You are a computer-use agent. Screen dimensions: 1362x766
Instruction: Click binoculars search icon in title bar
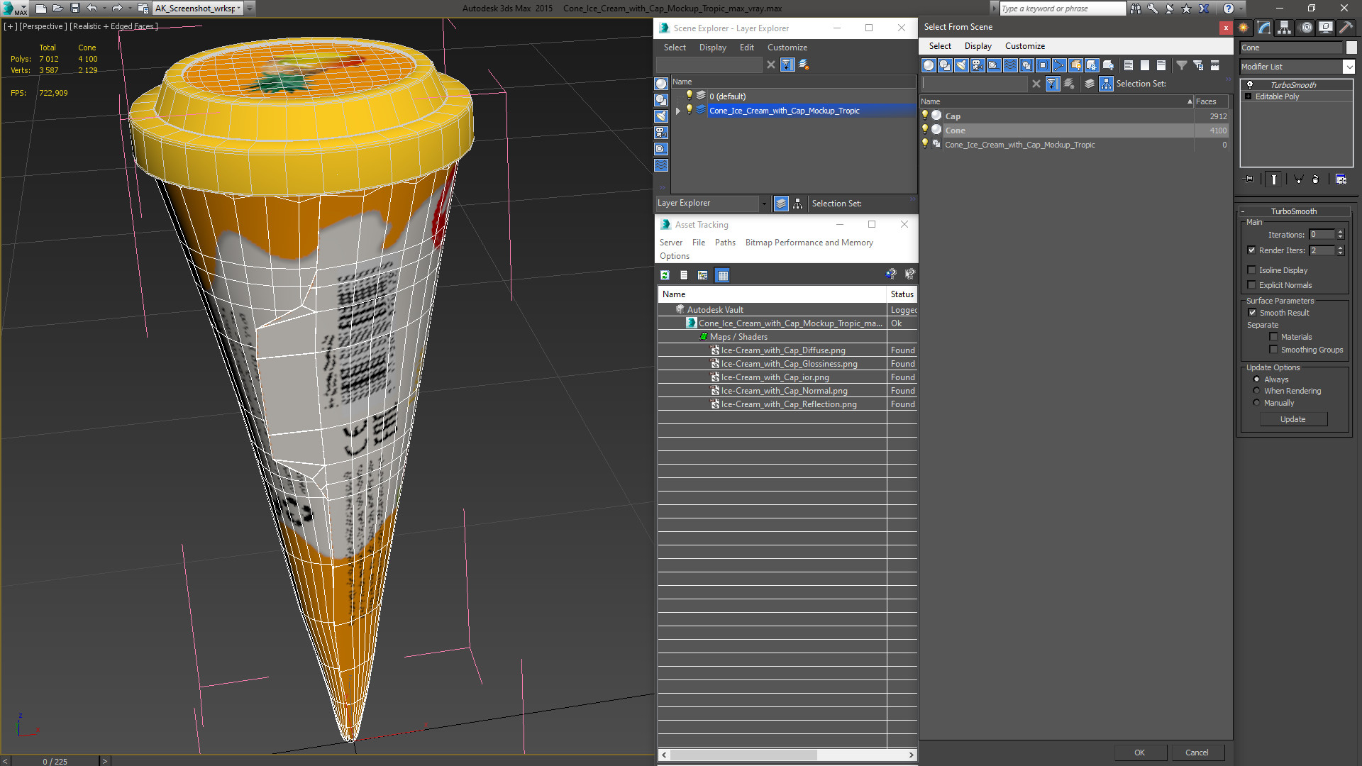coord(1136,9)
